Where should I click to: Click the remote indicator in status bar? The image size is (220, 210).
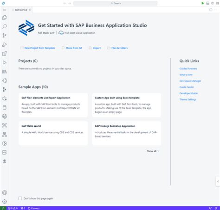point(3,208)
